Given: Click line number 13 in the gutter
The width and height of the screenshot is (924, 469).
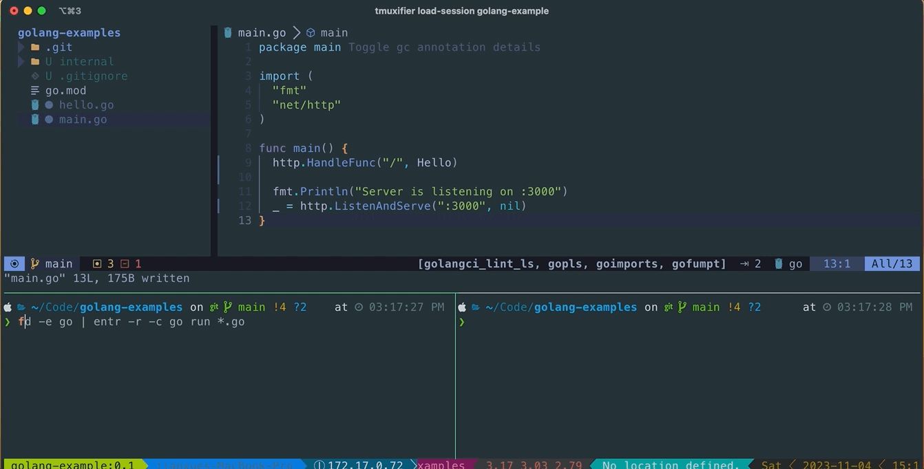Looking at the screenshot, I should click(244, 221).
